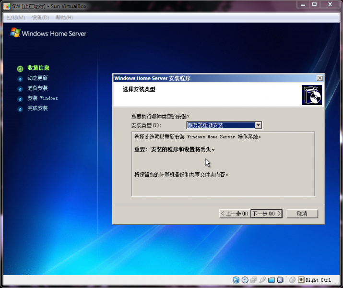This screenshot has height=288, width=343.
Task: Click the 准备安装 step bullet icon
Action: coord(20,89)
